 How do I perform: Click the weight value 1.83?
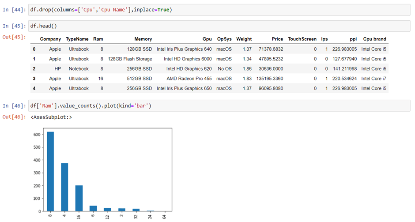tap(247, 79)
